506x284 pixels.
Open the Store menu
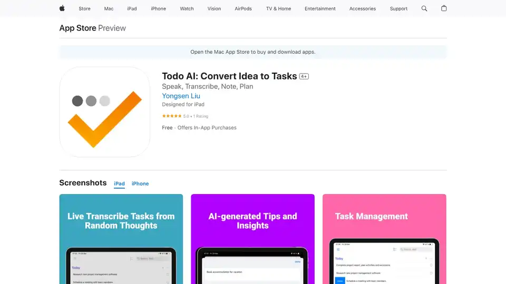point(84,9)
